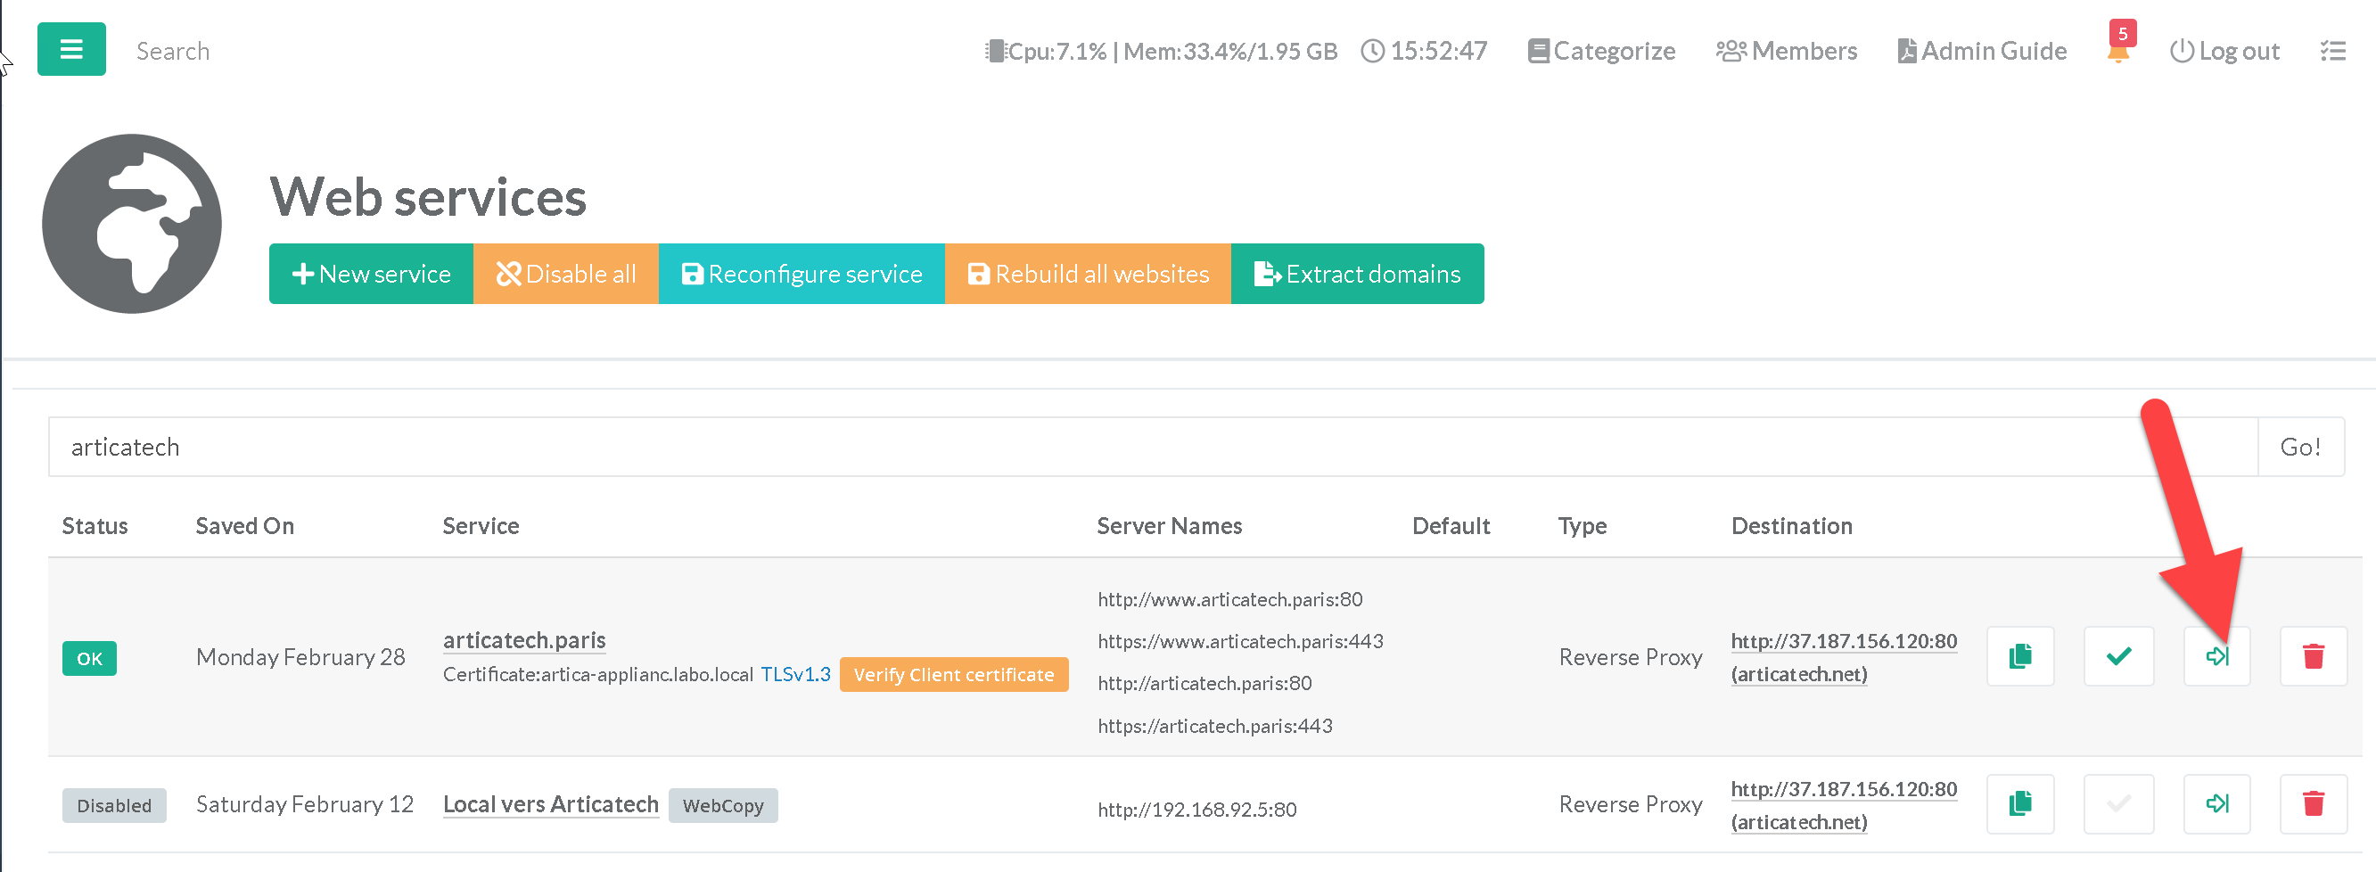The image size is (2376, 872).
Task: Duplicate the Local vers Articatech service
Action: 2019,803
